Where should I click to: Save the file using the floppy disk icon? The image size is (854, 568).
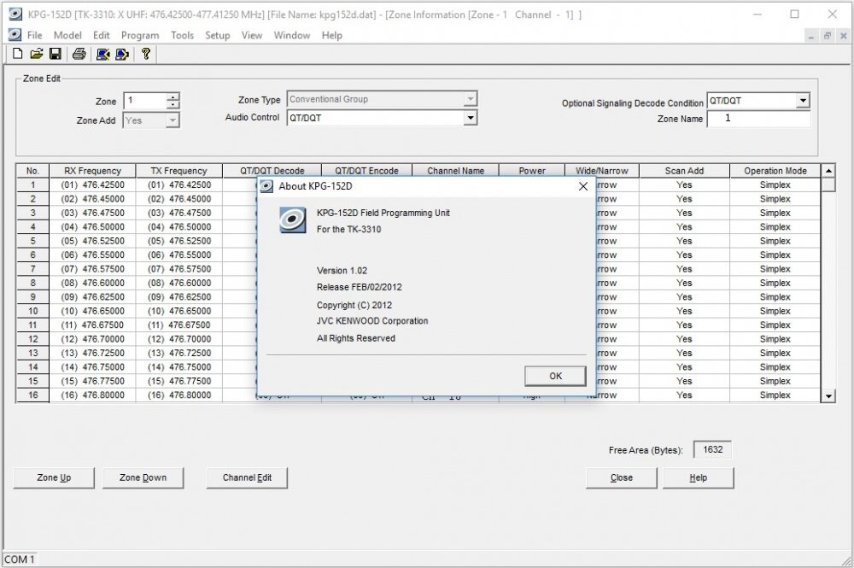tap(55, 54)
